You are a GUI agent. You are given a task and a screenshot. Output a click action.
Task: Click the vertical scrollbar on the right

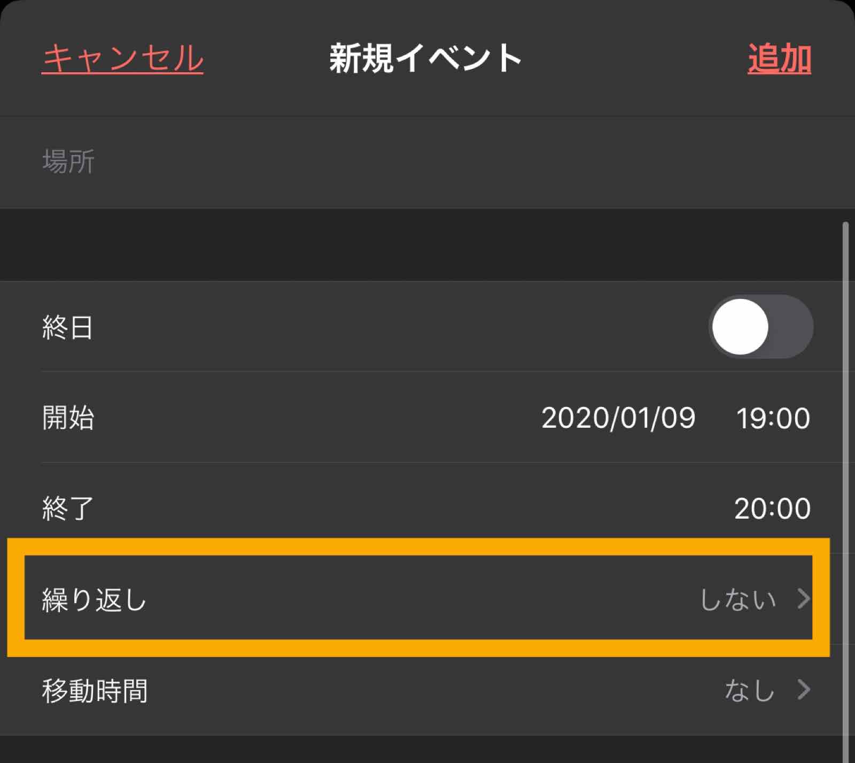845,492
